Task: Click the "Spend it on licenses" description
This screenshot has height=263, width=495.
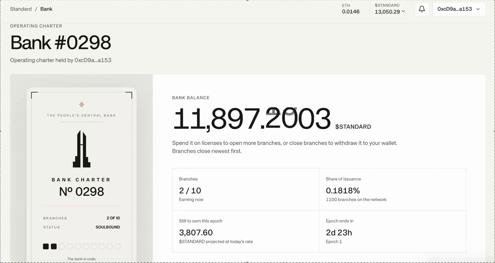Action: (x=284, y=143)
